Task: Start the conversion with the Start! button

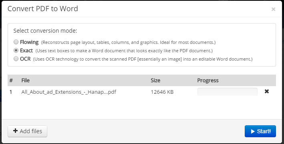Action: pyautogui.click(x=260, y=131)
